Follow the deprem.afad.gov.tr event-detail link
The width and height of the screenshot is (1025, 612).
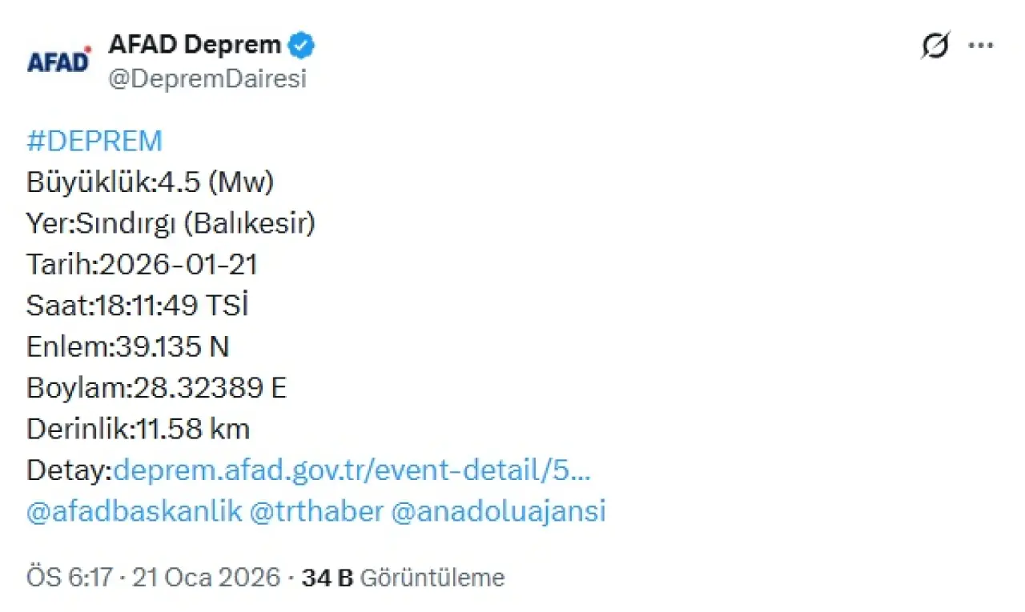tap(352, 470)
